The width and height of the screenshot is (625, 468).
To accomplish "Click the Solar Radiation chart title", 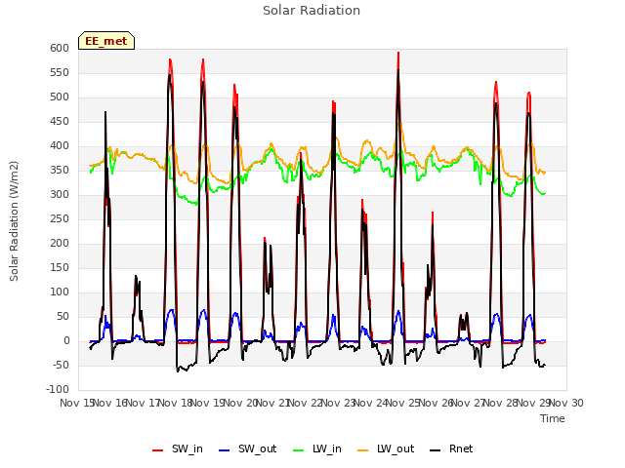I will pyautogui.click(x=312, y=11).
